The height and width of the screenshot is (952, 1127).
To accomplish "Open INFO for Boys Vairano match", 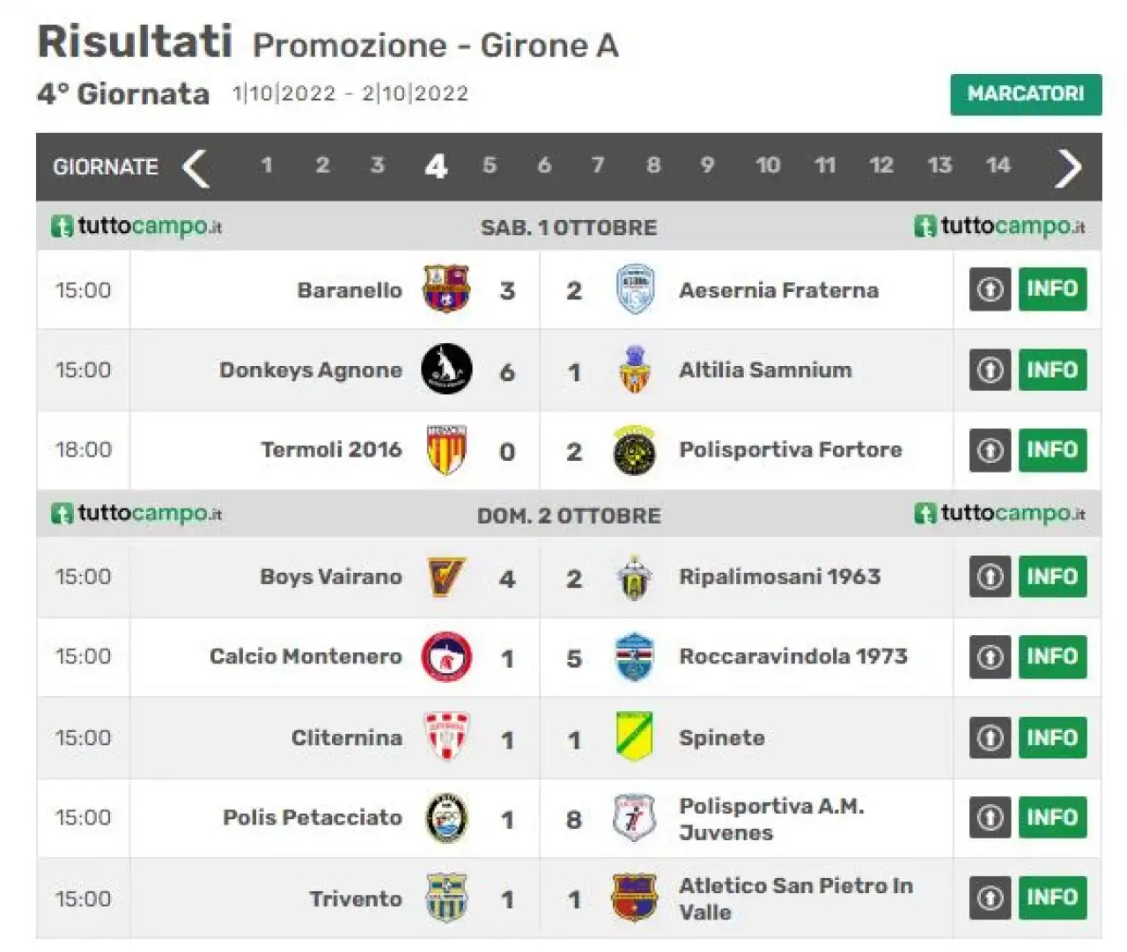I will (x=1052, y=577).
